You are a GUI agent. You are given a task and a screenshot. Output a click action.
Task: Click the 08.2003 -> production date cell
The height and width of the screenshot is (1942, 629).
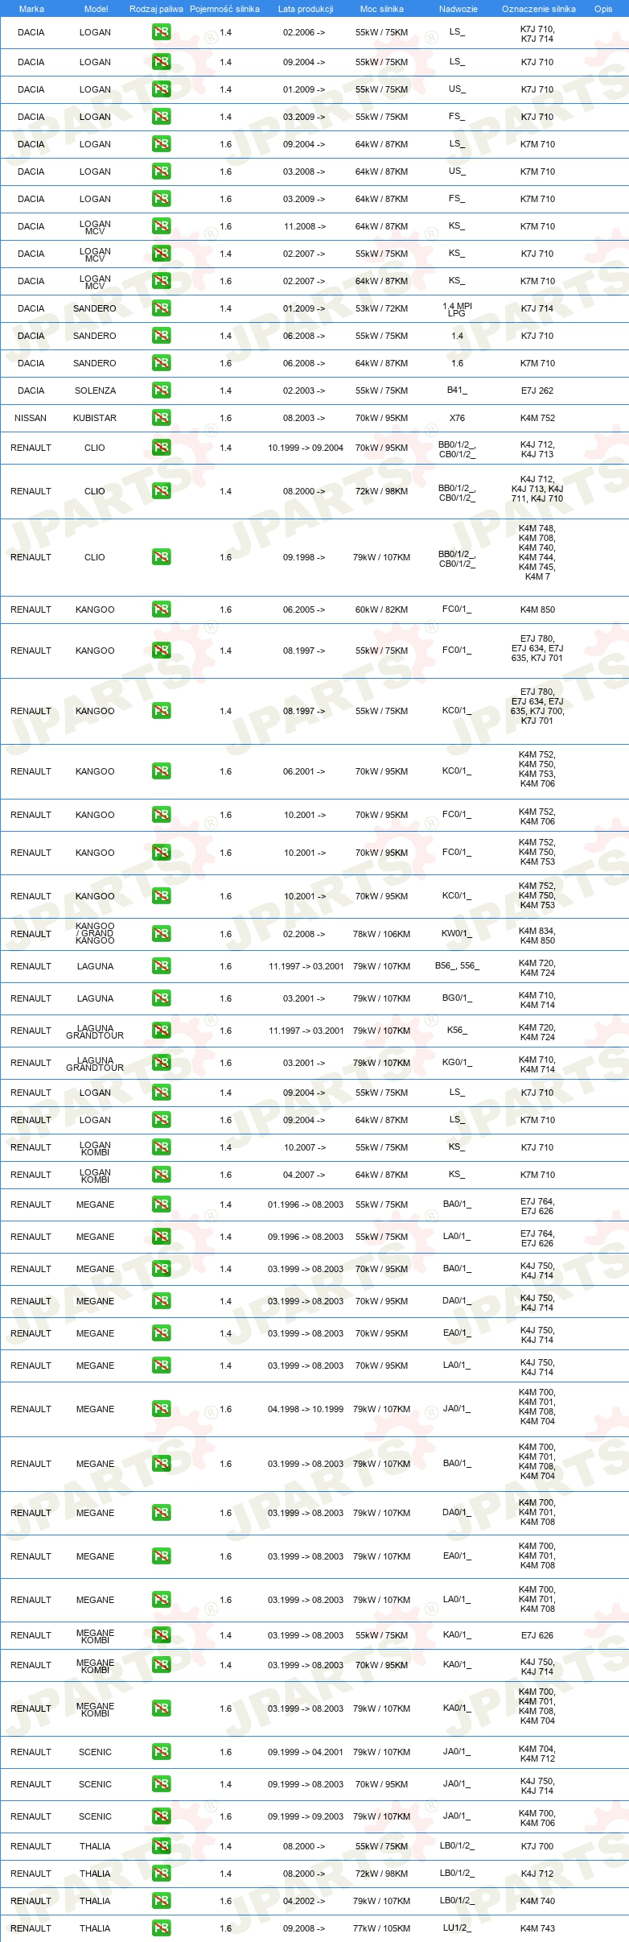coord(304,418)
